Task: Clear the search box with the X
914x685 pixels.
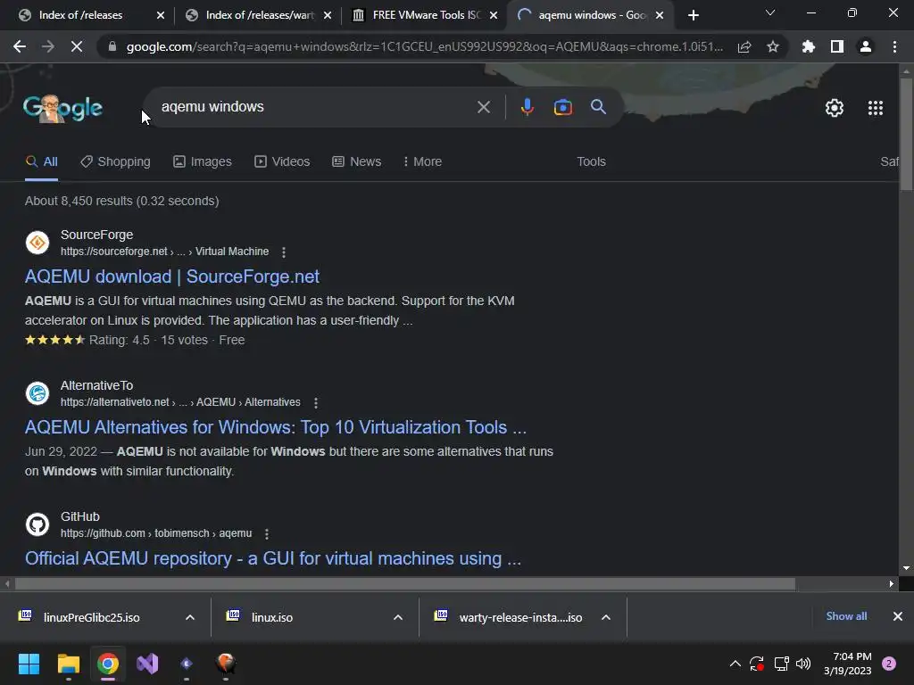Action: click(x=484, y=107)
